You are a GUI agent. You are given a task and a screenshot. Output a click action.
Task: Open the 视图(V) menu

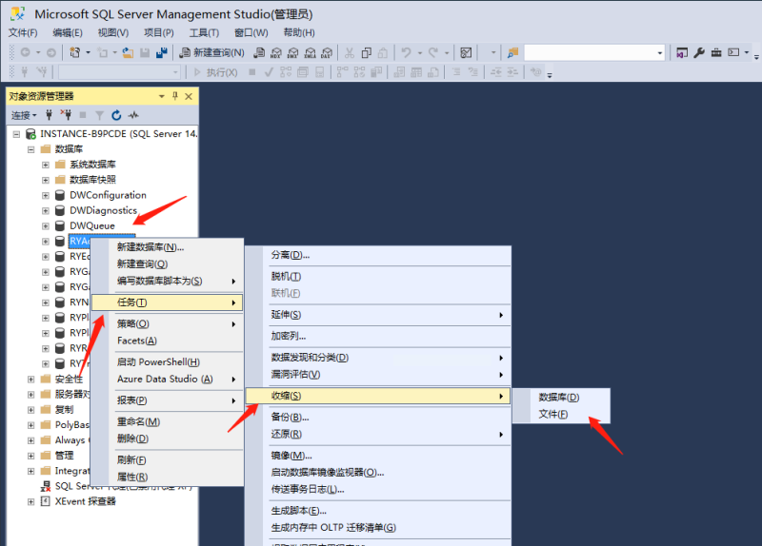[x=113, y=32]
